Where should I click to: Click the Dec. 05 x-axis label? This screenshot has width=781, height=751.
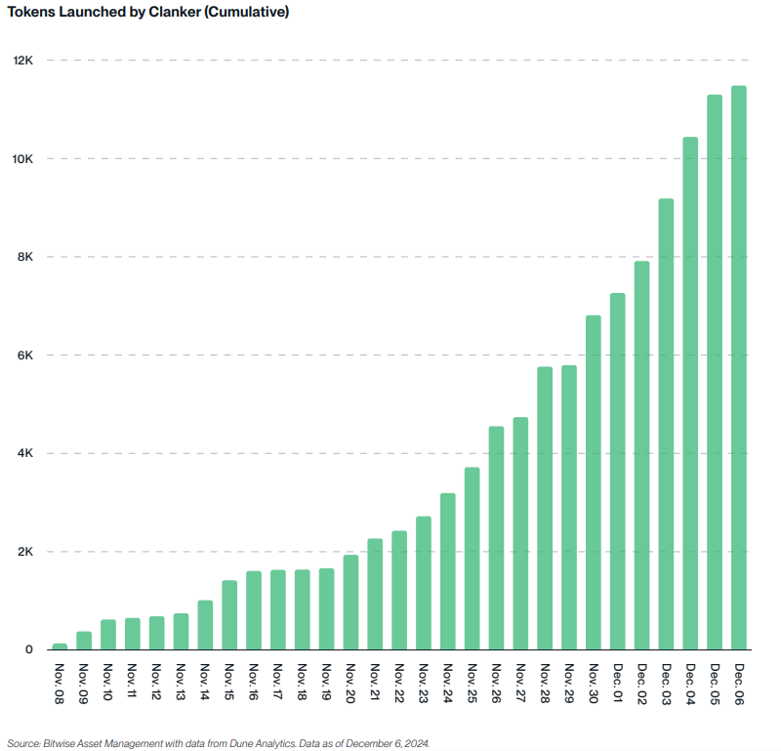click(716, 684)
